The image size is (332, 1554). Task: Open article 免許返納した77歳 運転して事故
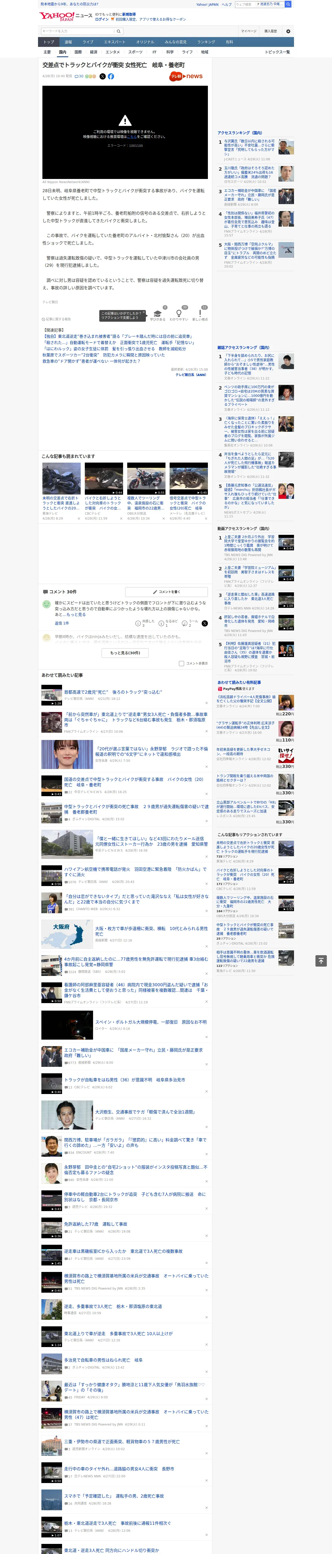click(96, 1224)
